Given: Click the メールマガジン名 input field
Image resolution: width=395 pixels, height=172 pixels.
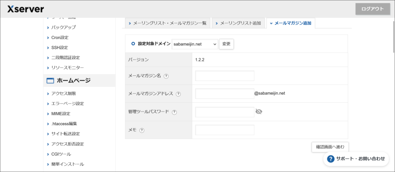Looking at the screenshot, I should point(225,76).
